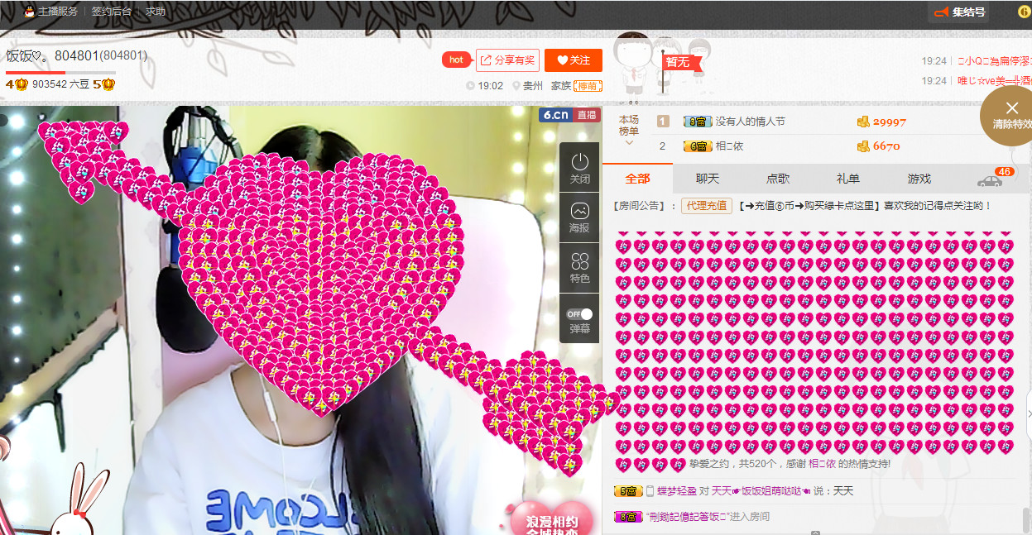This screenshot has height=535, width=1032.
Task: Click the rank 1 badge in leaderboard
Action: (663, 122)
